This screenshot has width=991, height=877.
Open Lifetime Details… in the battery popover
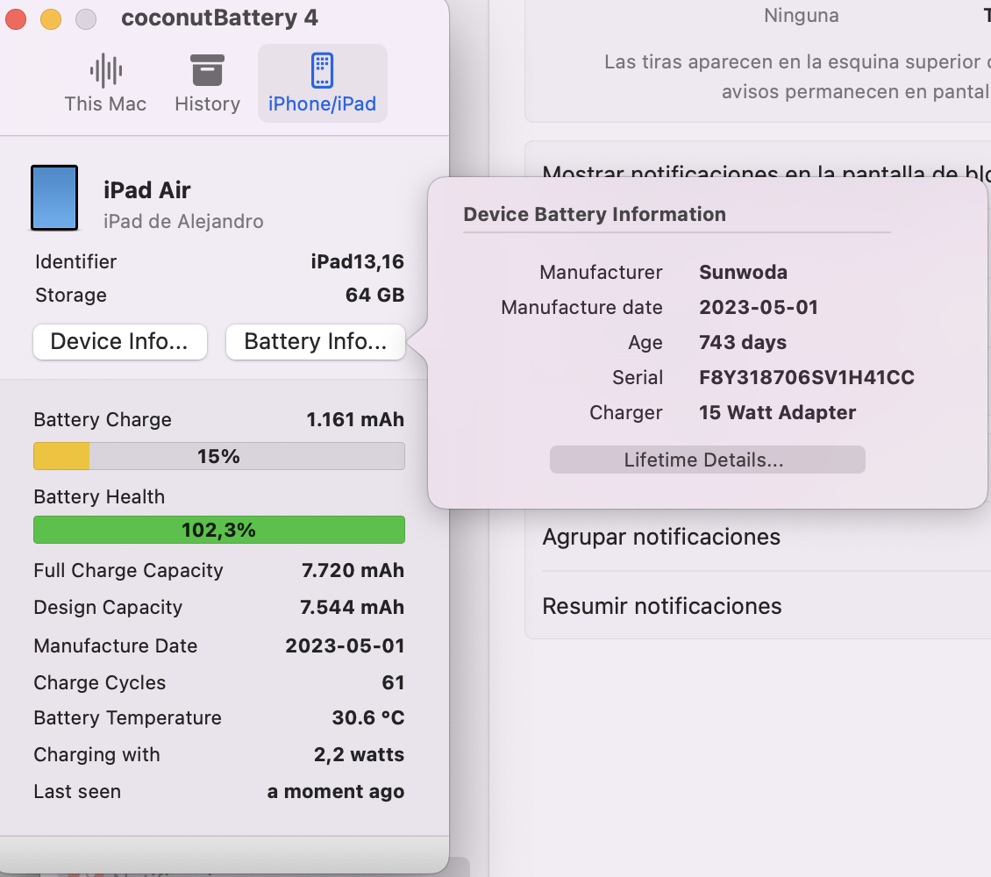pos(707,460)
